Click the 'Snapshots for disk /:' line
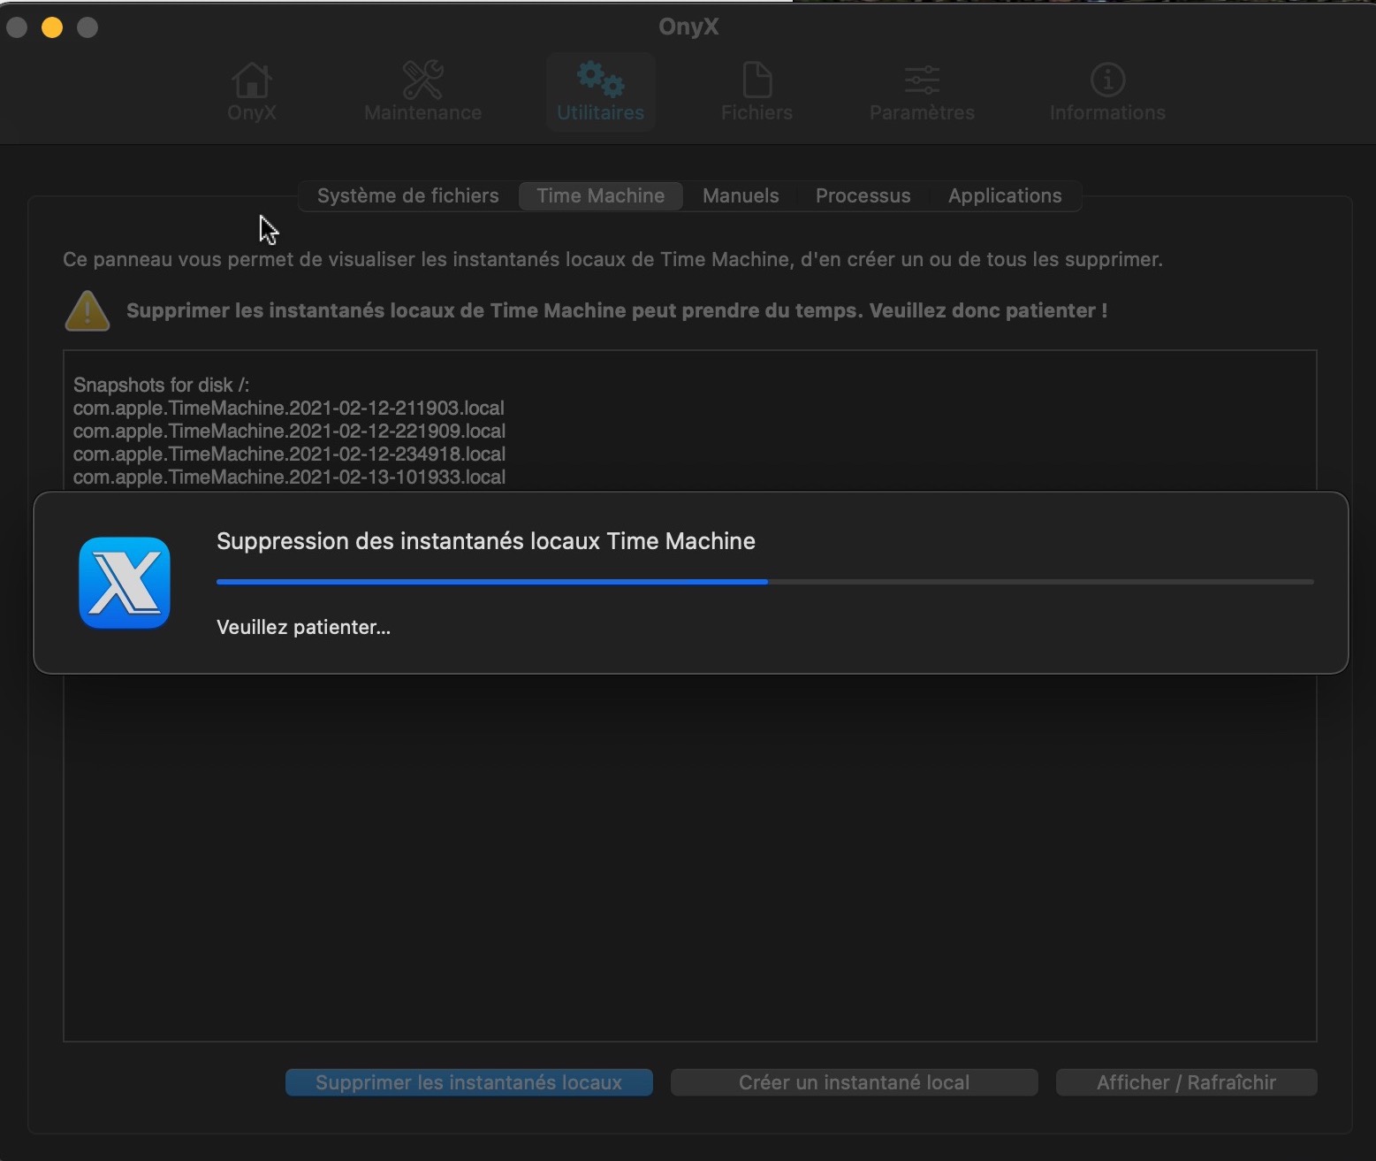The height and width of the screenshot is (1161, 1376). 161,385
